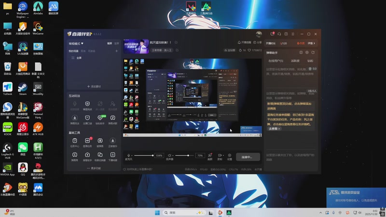Switch to 活跃度 tab
Image resolution: width=386 pixels, height=217 pixels.
tap(295, 61)
